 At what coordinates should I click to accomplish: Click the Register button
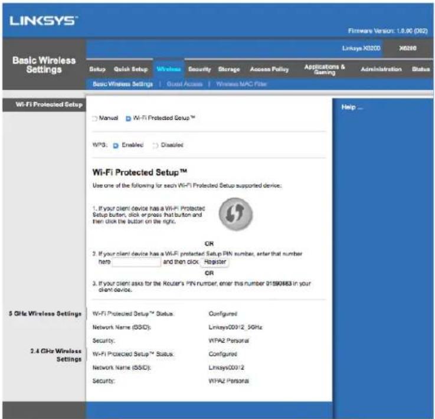tap(215, 262)
